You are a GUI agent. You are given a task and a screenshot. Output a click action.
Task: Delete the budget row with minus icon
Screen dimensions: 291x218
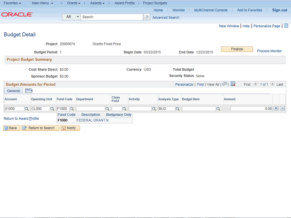tap(282, 108)
